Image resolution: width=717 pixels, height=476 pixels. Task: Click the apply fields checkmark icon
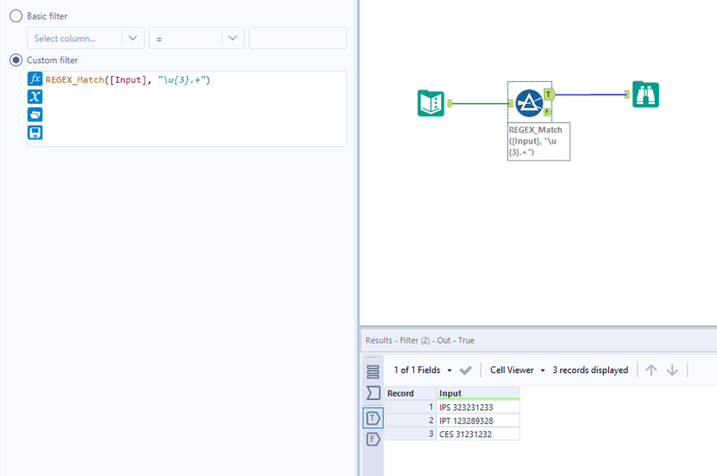pyautogui.click(x=466, y=371)
